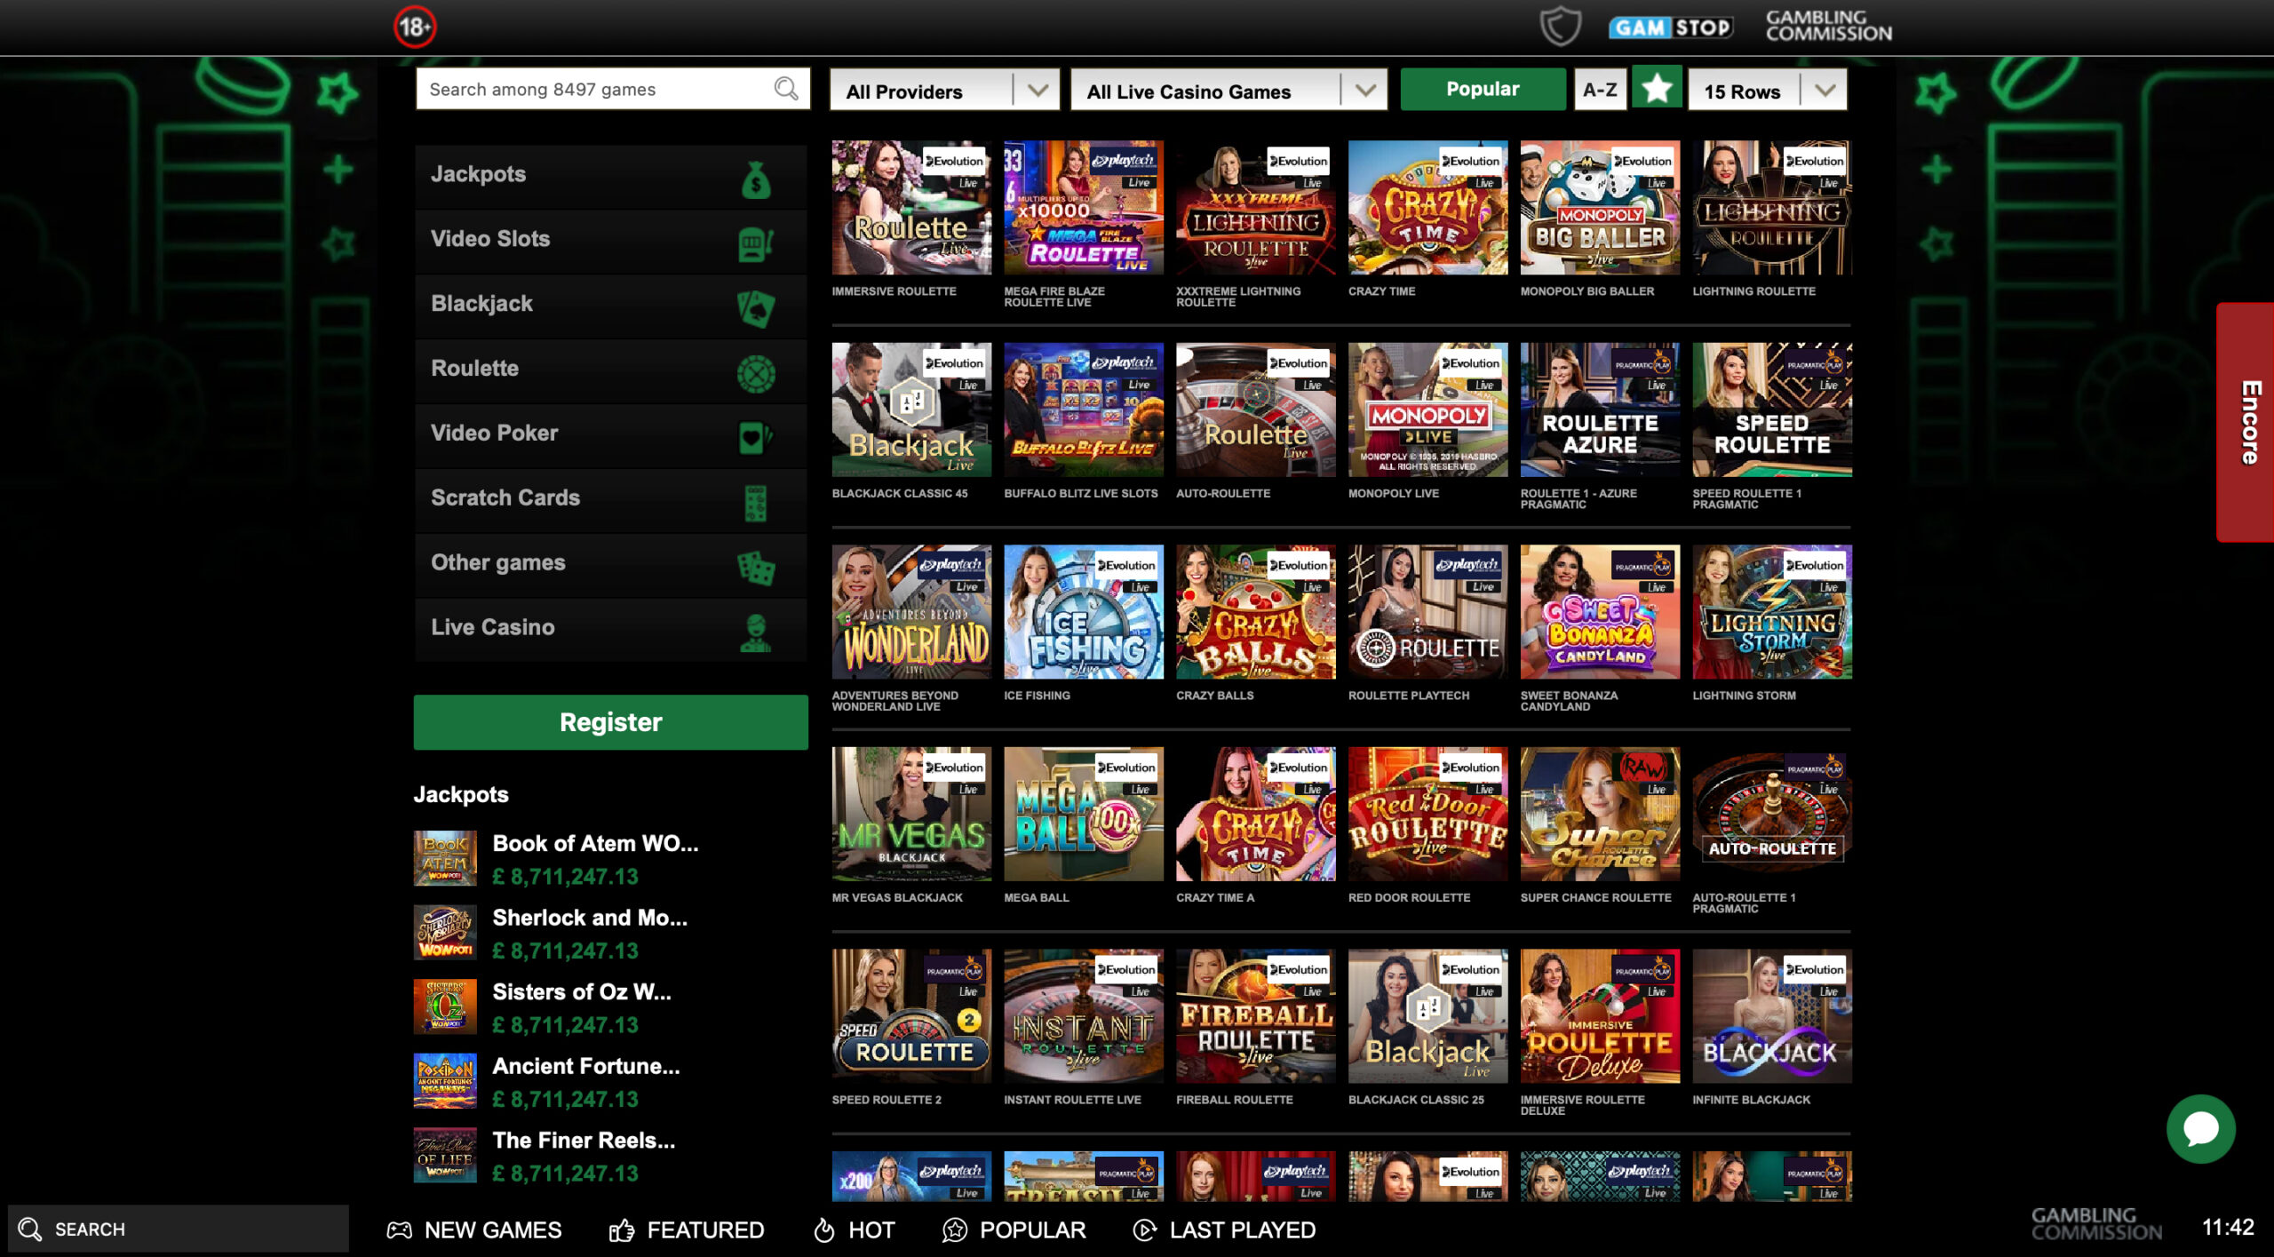
Task: Open the Video Poker category
Action: pyautogui.click(x=610, y=434)
